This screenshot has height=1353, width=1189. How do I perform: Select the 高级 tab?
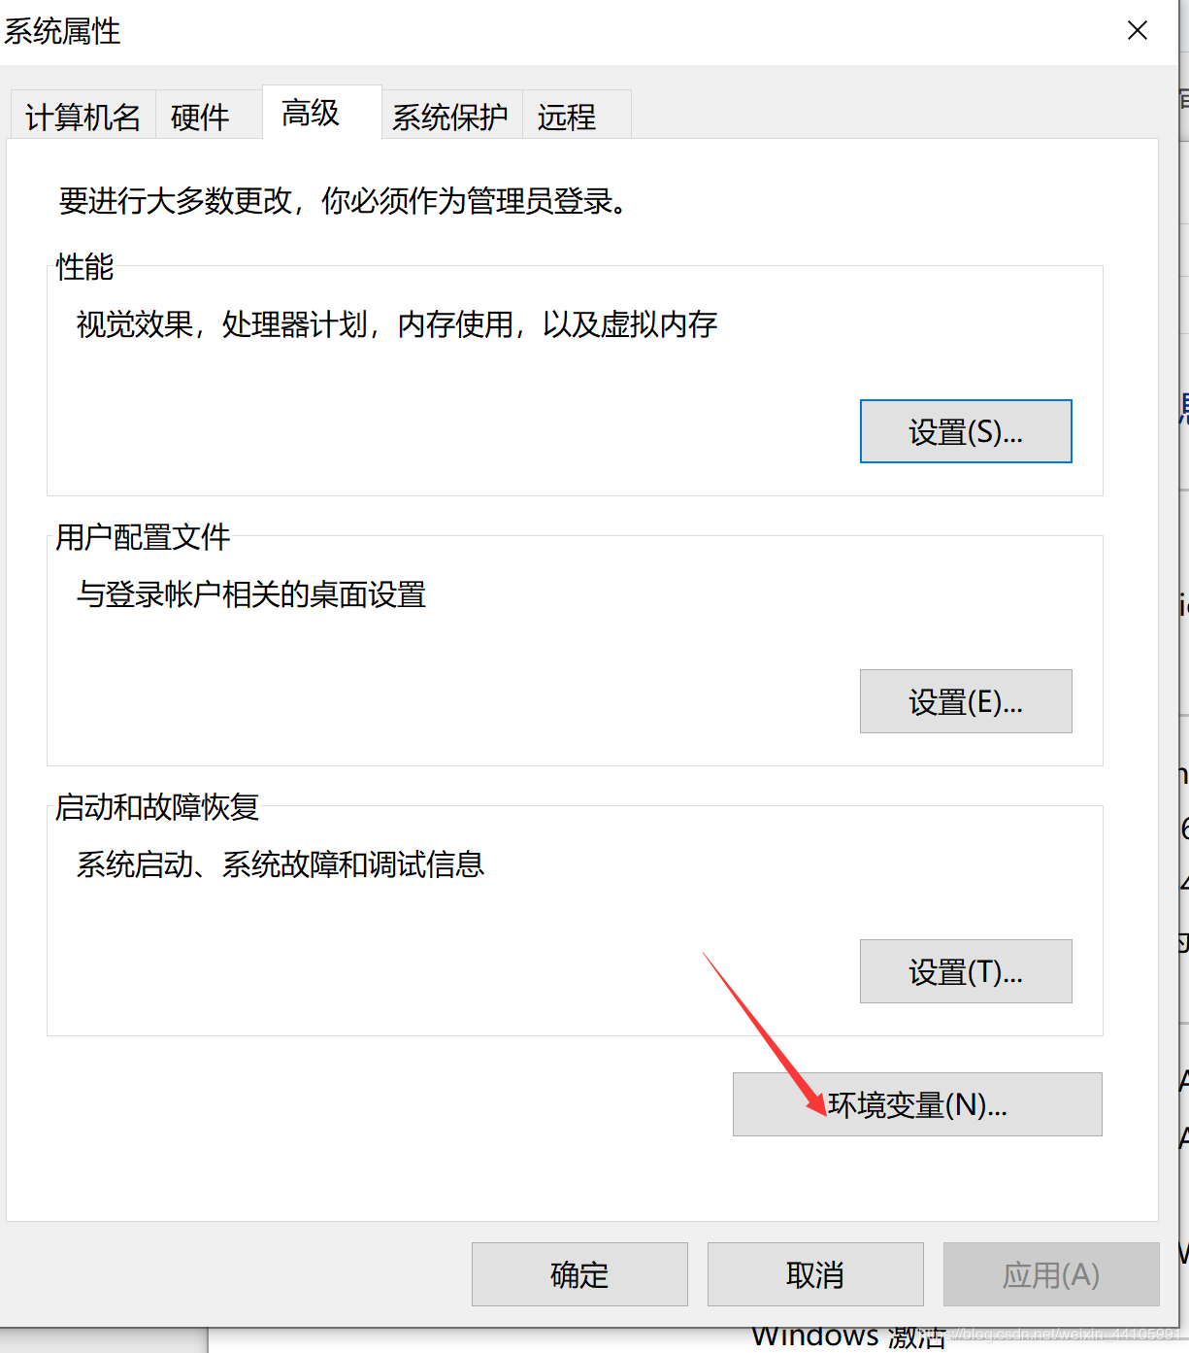point(311,113)
